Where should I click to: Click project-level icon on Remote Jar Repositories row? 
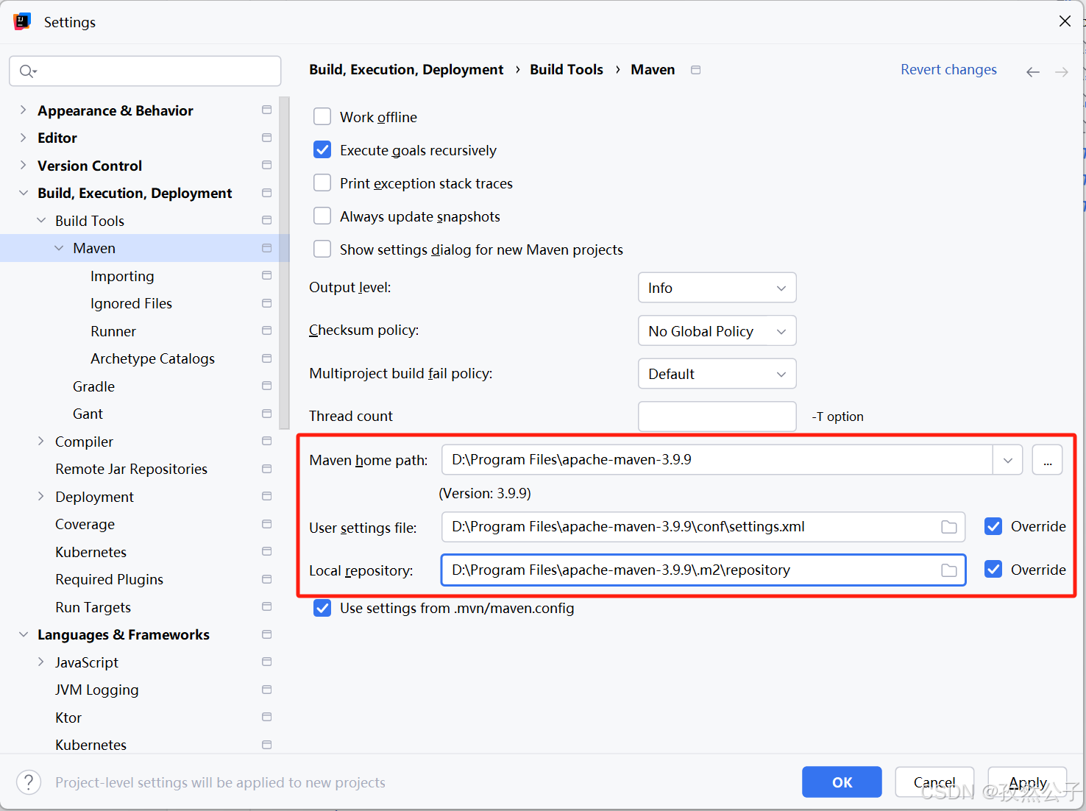[266, 469]
